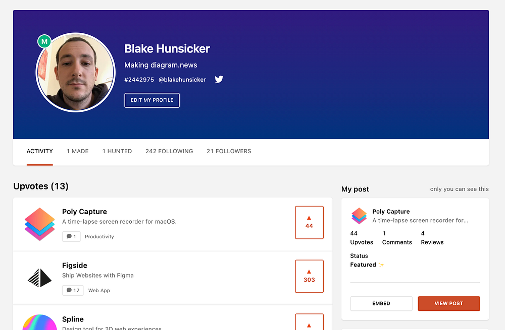The image size is (505, 330).
Task: Click the green M maker badge
Action: pos(44,41)
